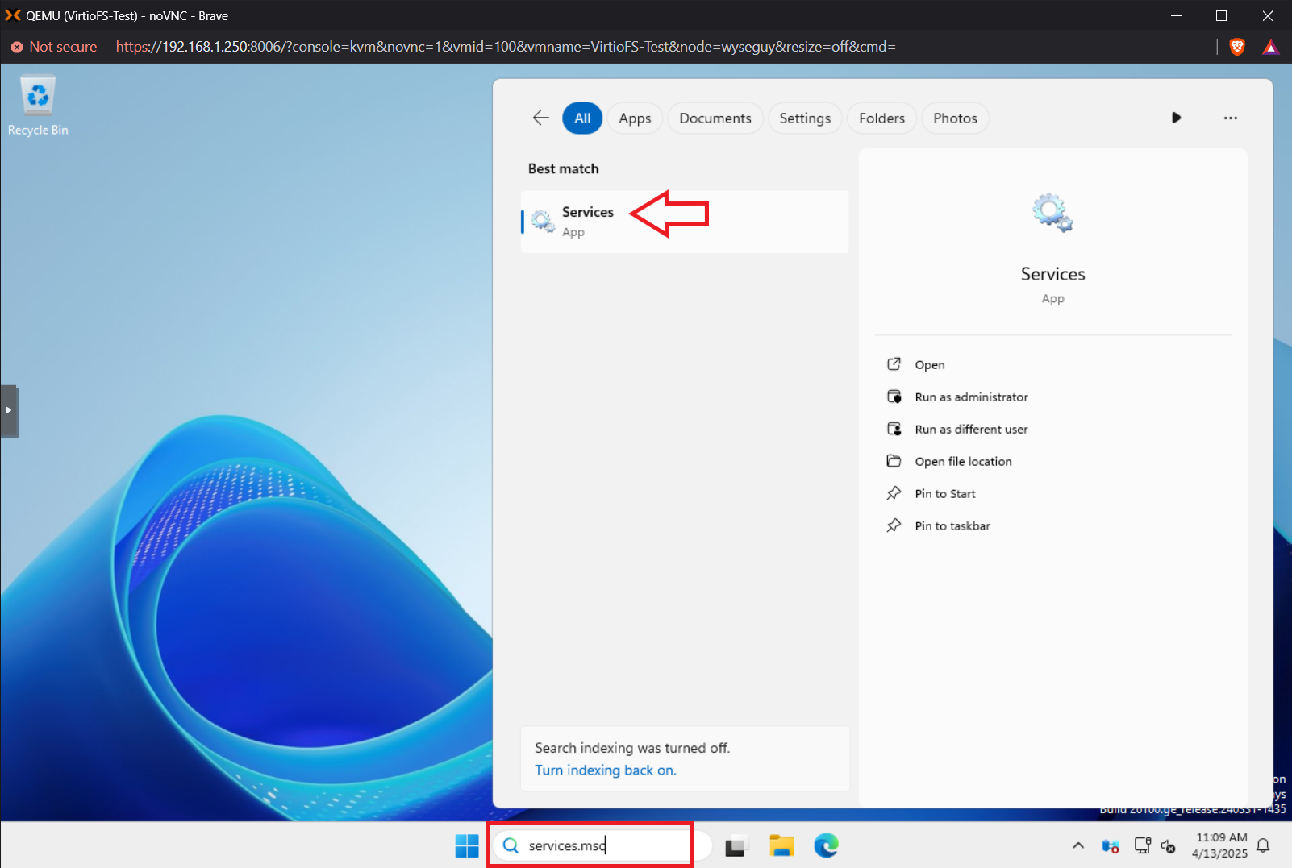Open the three-dot search options menu

click(x=1230, y=118)
